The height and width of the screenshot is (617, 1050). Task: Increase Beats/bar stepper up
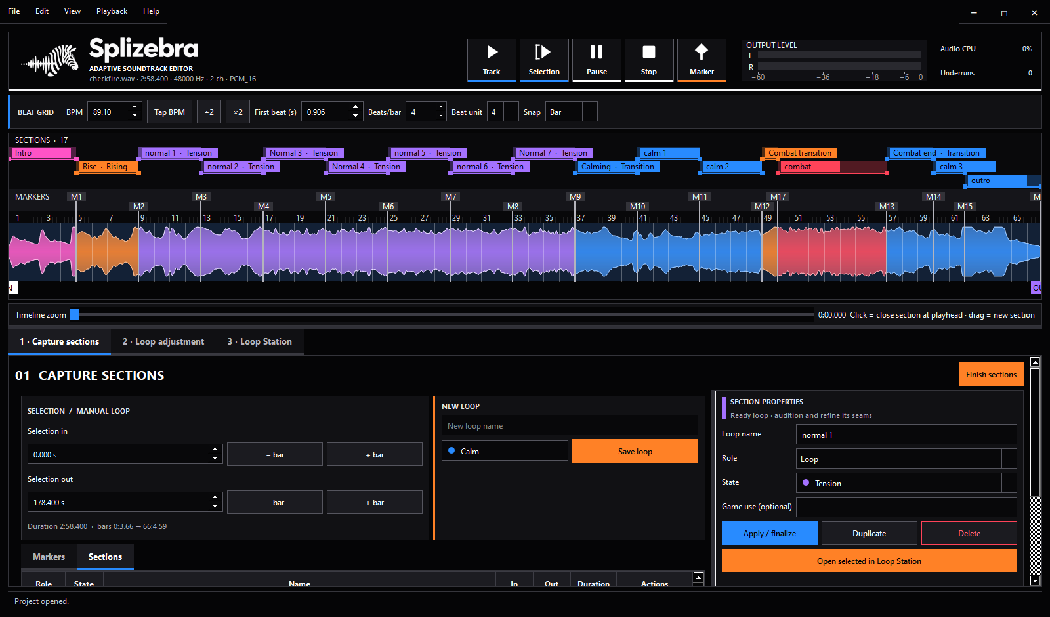(x=442, y=107)
